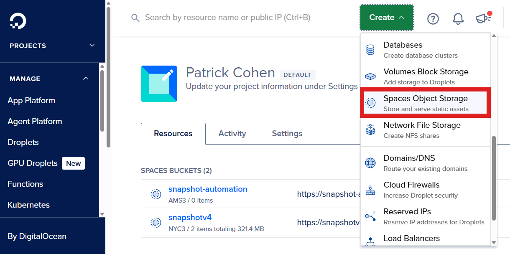Open Functions in the sidebar
This screenshot has width=510, height=254.
coord(25,184)
